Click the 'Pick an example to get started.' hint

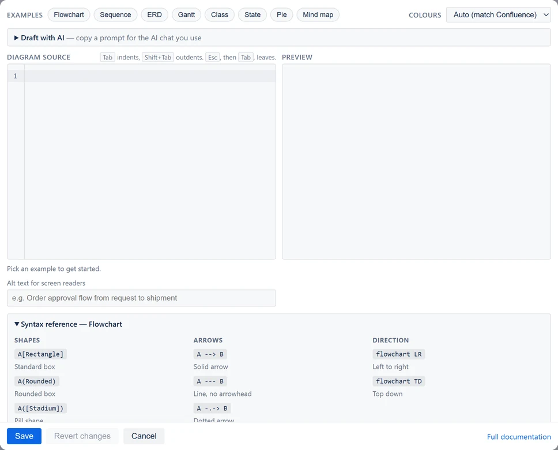pyautogui.click(x=54, y=269)
